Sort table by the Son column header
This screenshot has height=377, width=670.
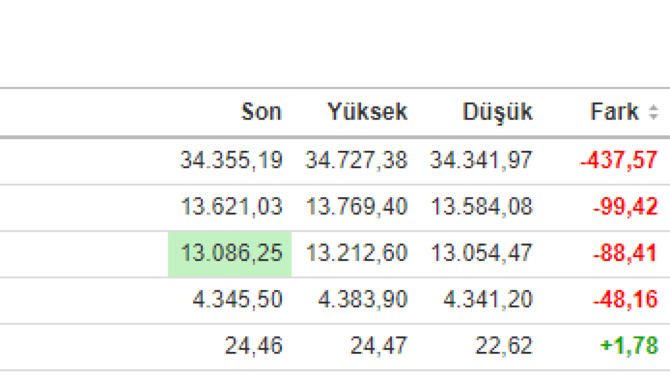point(261,112)
